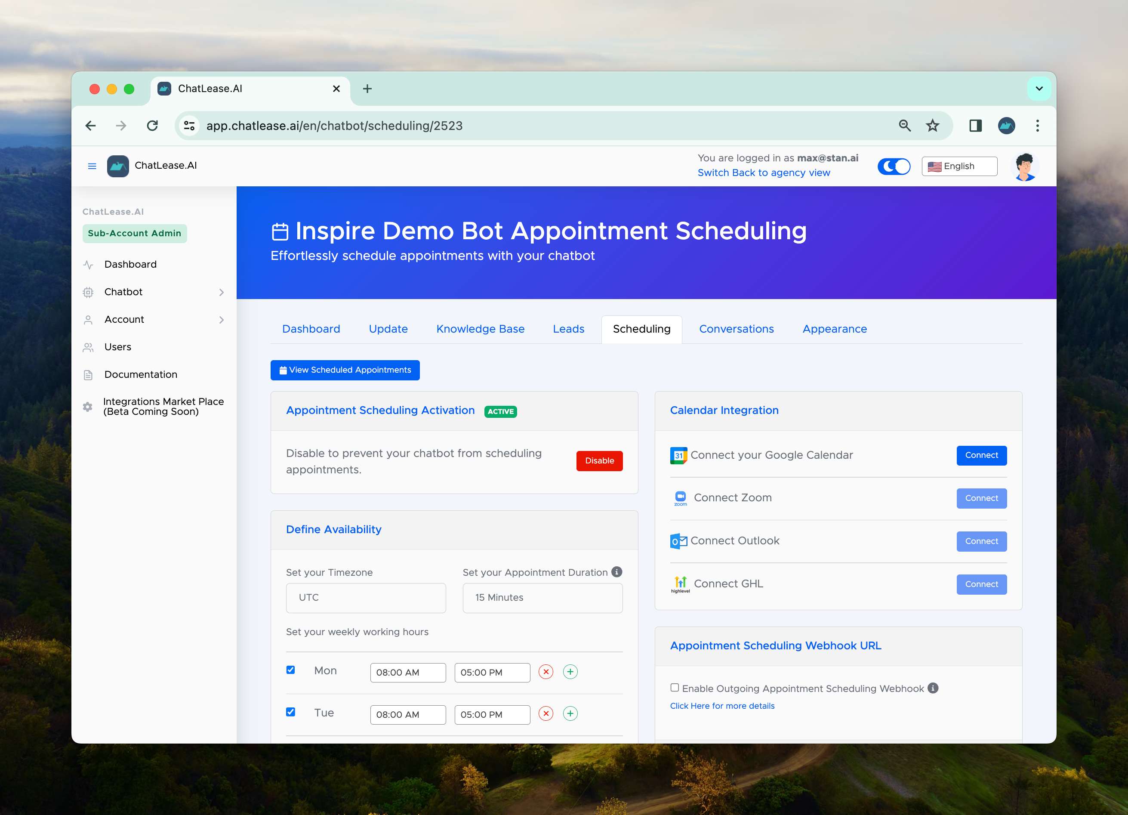The image size is (1128, 815).
Task: Open the English language dropdown
Action: [959, 167]
